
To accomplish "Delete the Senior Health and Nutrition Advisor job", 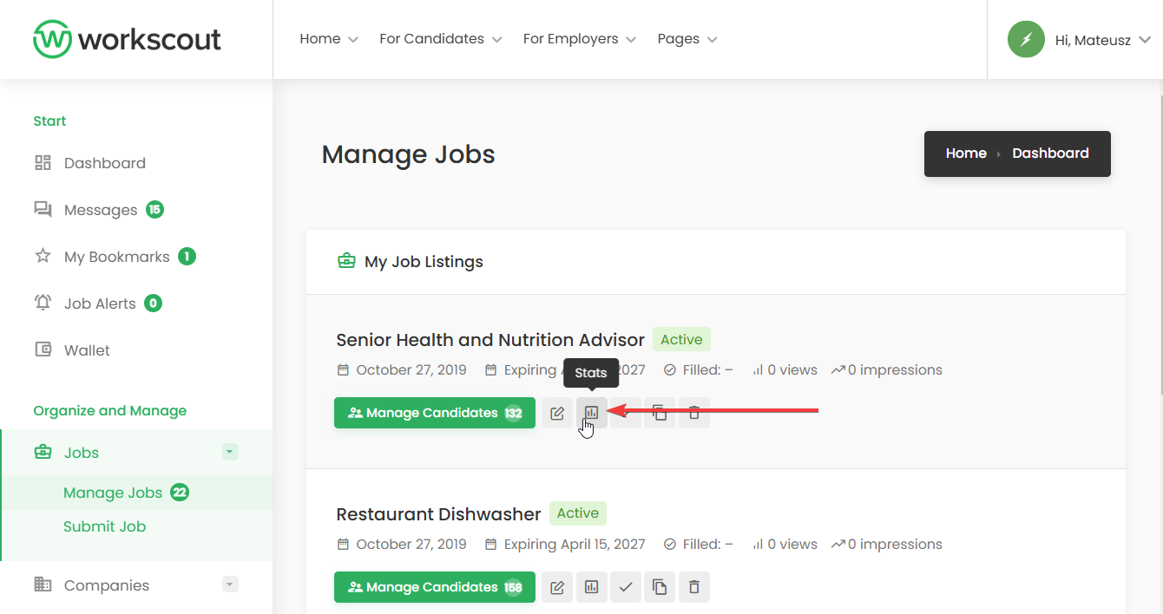I will pyautogui.click(x=694, y=413).
